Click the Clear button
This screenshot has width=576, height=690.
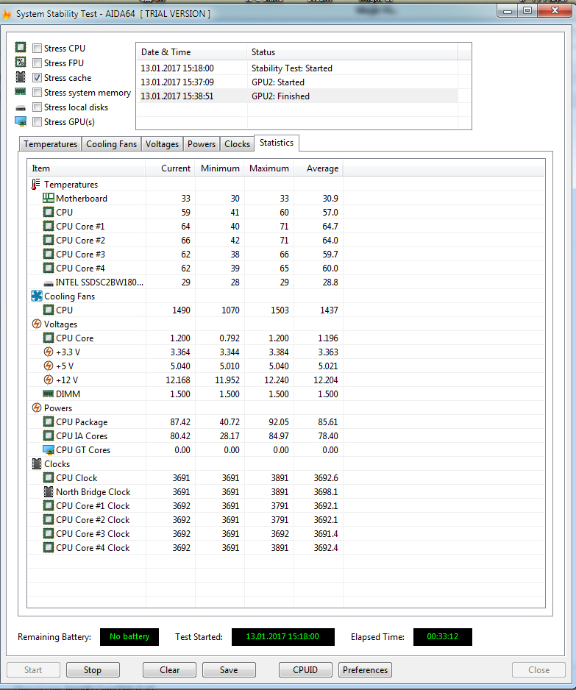(x=169, y=669)
